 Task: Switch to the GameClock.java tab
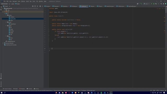coord(109,6)
